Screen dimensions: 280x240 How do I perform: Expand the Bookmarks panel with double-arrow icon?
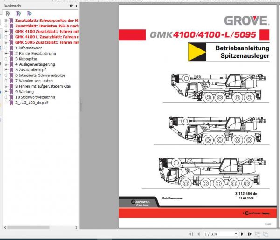click(x=71, y=6)
